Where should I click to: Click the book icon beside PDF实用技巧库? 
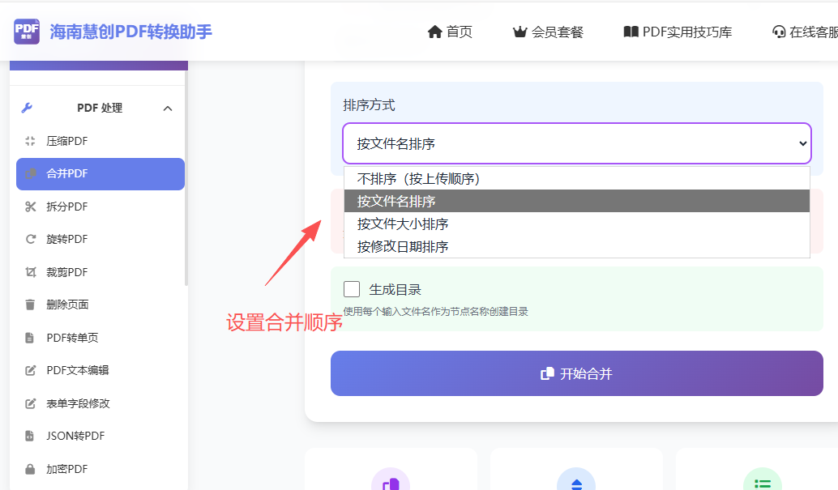point(631,32)
